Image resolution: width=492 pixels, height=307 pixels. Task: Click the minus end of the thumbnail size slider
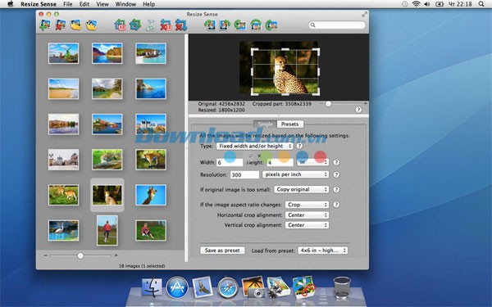point(45,255)
